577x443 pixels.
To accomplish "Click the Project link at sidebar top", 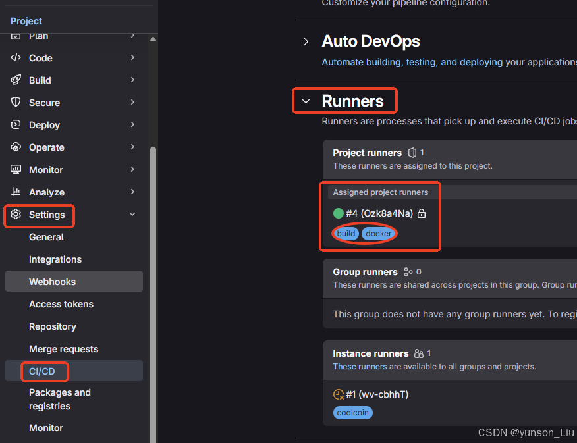I will pyautogui.click(x=26, y=21).
